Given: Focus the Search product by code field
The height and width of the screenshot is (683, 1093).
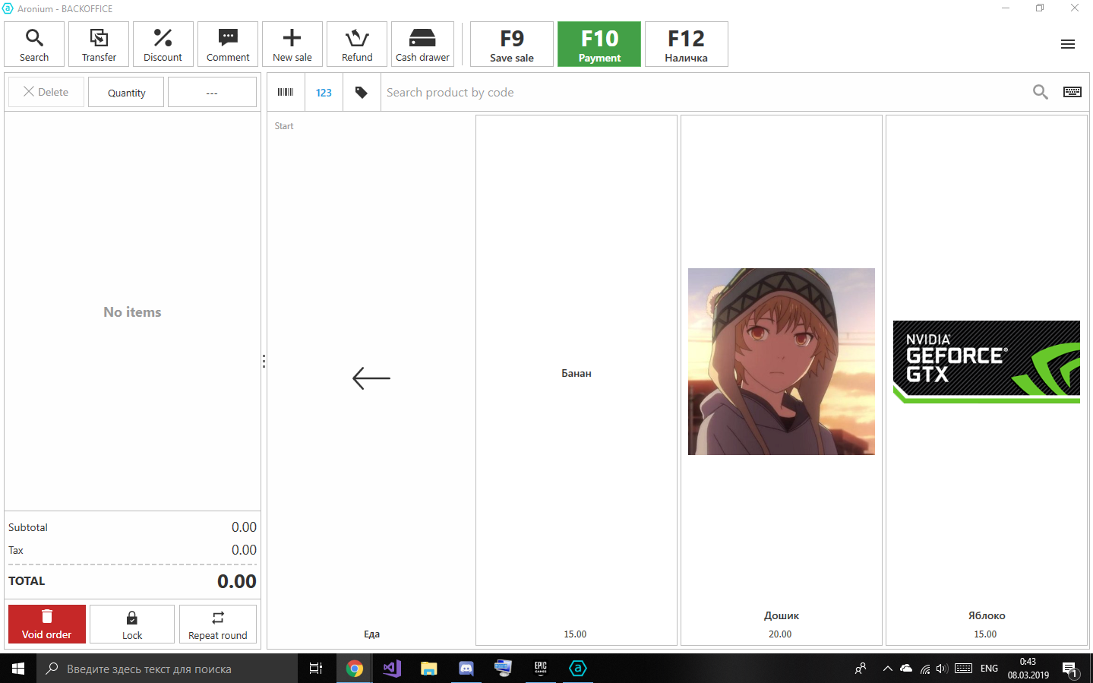Looking at the screenshot, I should tap(699, 93).
